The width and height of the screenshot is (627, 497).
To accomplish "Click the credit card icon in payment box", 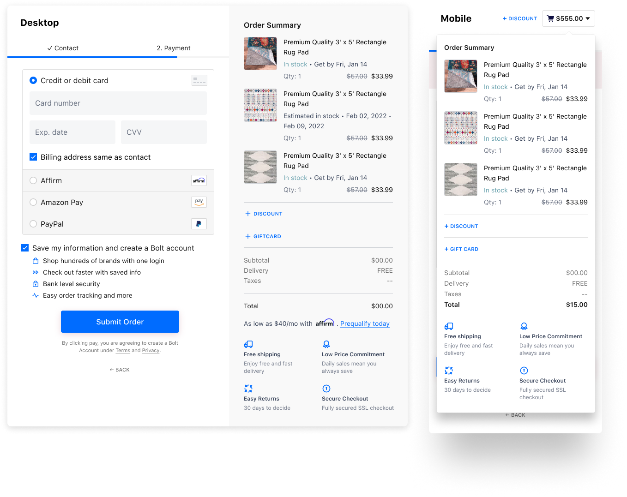I will tap(199, 80).
